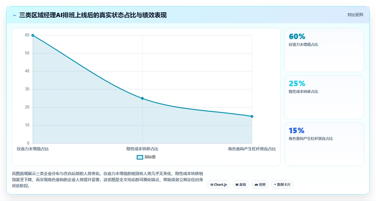Image resolution: width=376 pixels, height=201 pixels.
Task: Open the 15% 角色重构产生杠杆效应占比 card
Action: coord(324,144)
